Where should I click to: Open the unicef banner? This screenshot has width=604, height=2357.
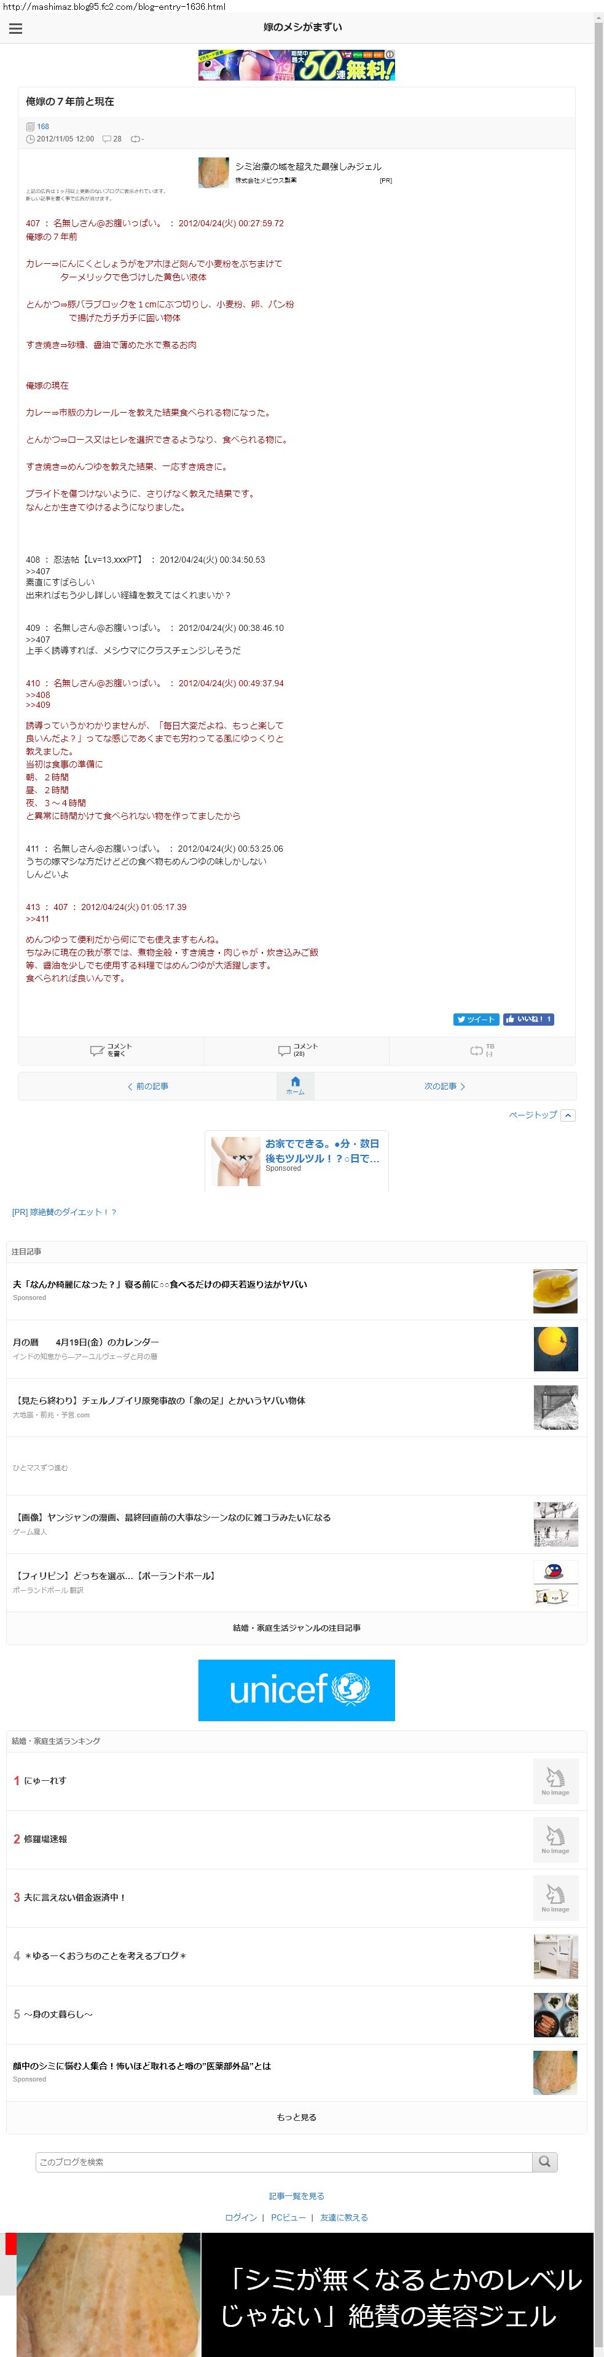(297, 1690)
